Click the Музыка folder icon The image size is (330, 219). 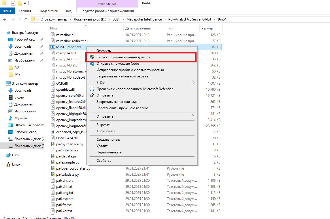11,118
